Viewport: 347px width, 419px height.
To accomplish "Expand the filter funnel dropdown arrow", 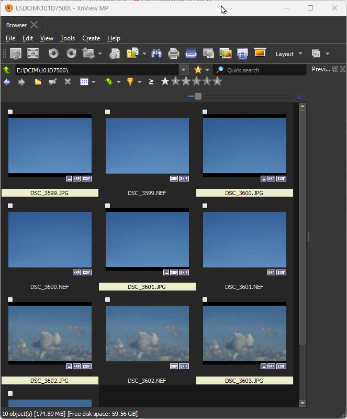I will pyautogui.click(x=140, y=82).
